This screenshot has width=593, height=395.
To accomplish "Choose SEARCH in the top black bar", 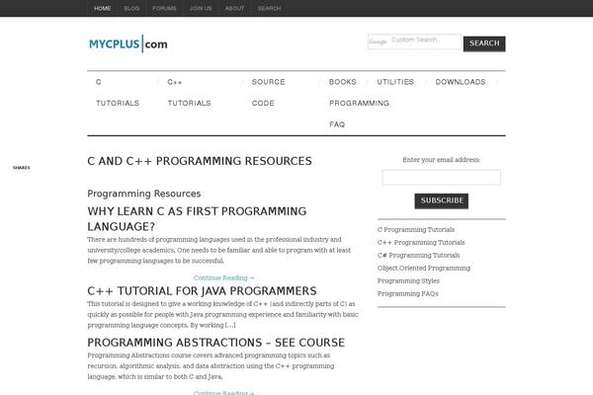I will point(269,8).
